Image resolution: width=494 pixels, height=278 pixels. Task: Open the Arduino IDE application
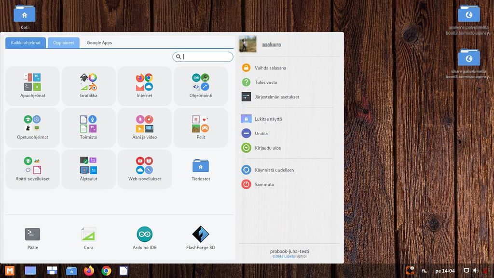[144, 235]
